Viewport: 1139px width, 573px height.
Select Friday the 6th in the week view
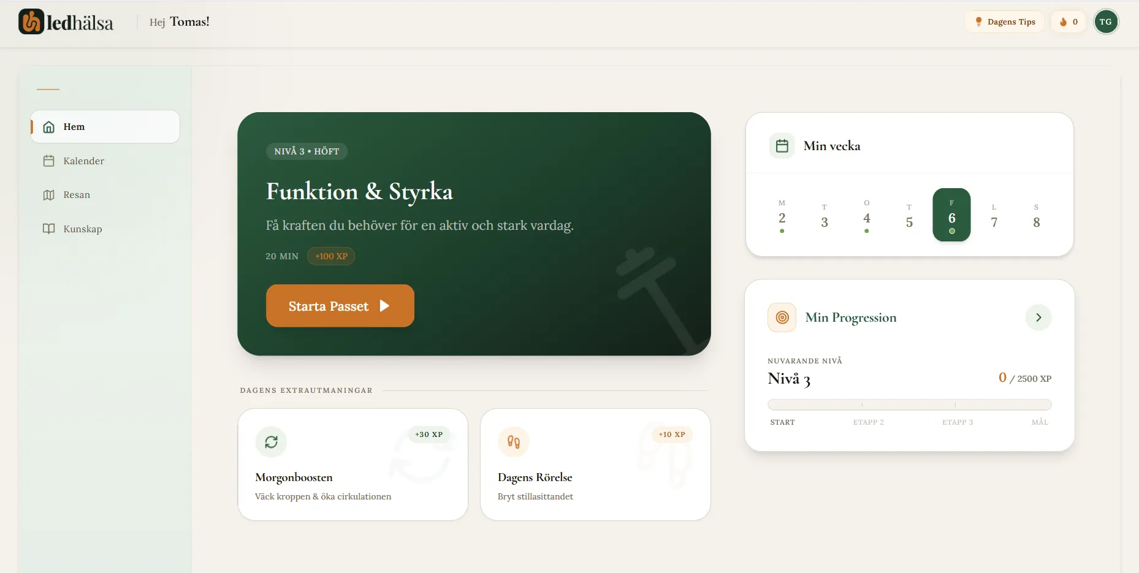(951, 215)
